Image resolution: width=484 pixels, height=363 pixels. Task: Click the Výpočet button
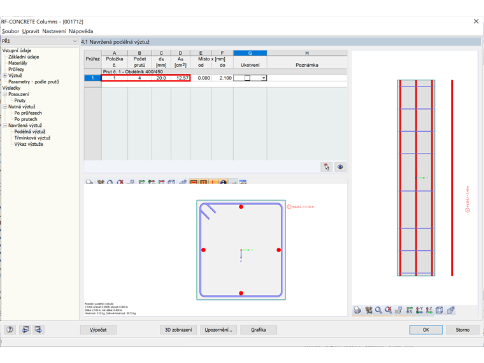[x=98, y=330]
